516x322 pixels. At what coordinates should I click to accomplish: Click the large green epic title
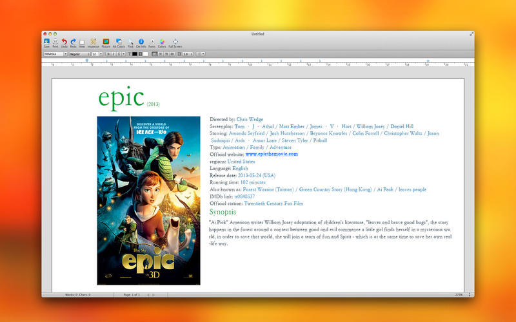coord(121,98)
